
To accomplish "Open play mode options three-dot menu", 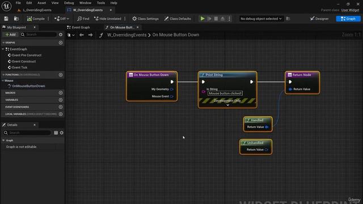I will click(x=229, y=19).
